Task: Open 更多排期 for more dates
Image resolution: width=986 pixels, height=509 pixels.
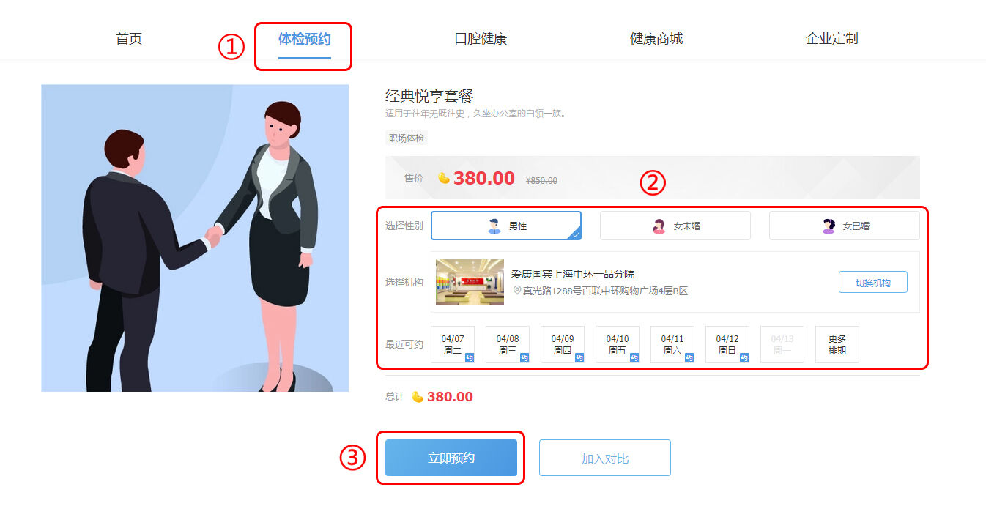Action: (x=837, y=344)
